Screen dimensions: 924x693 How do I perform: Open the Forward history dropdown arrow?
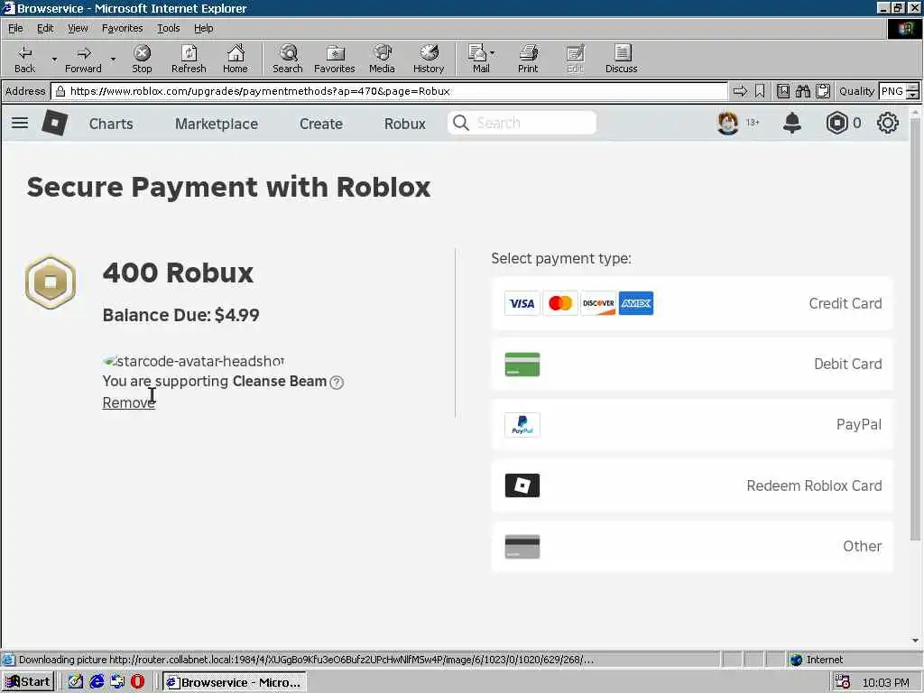click(113, 59)
